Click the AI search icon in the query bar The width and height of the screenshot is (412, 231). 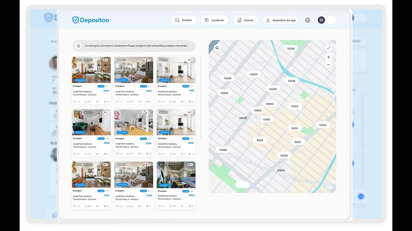[78, 46]
